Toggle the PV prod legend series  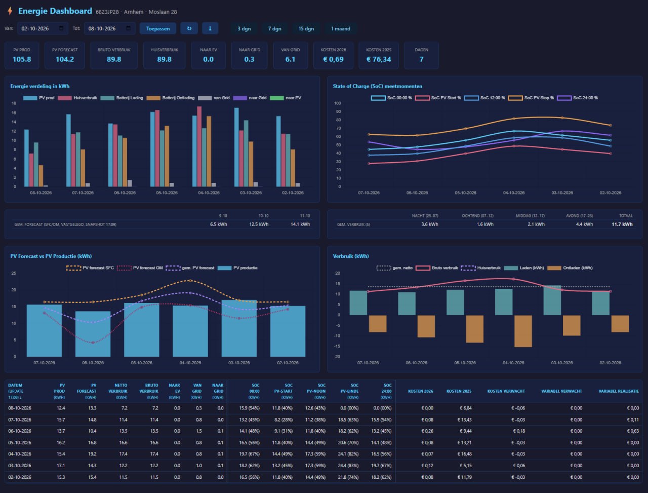[38, 98]
